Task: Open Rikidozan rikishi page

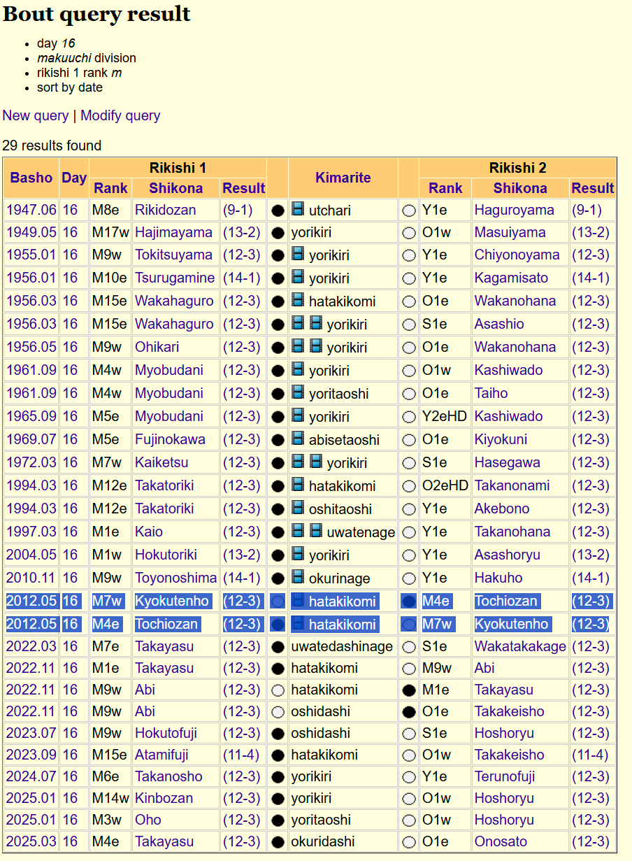Action: [x=166, y=210]
